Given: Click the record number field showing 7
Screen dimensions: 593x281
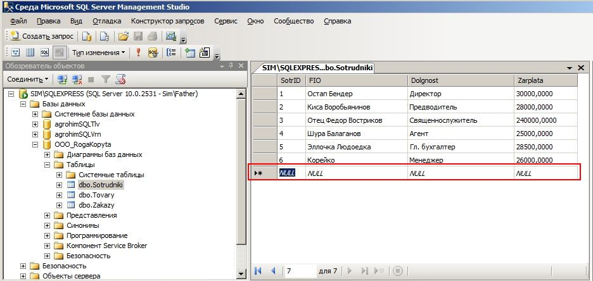Looking at the screenshot, I should (301, 271).
